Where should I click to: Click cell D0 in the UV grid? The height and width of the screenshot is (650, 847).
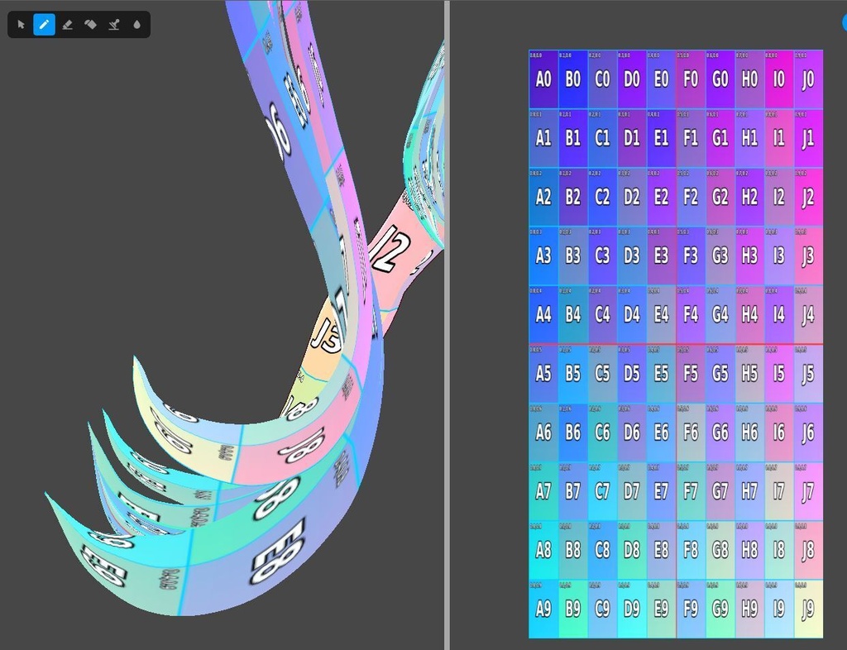pos(631,80)
